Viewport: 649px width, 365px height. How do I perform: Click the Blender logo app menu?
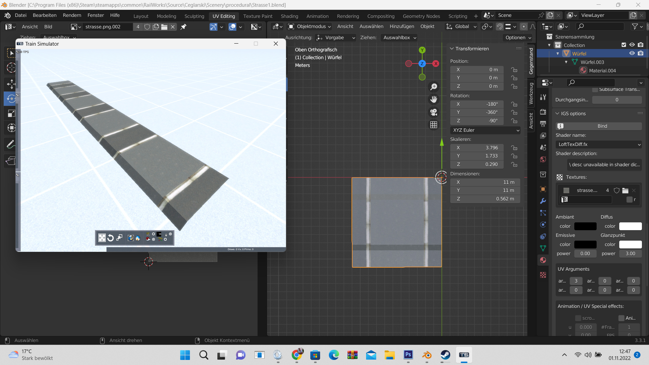pos(7,15)
